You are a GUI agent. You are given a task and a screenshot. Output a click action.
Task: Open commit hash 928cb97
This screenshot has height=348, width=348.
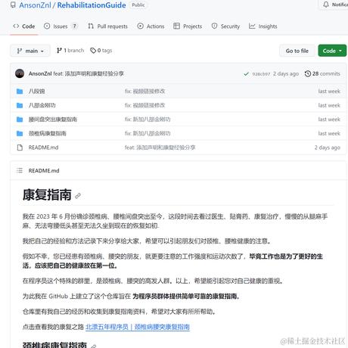(261, 74)
